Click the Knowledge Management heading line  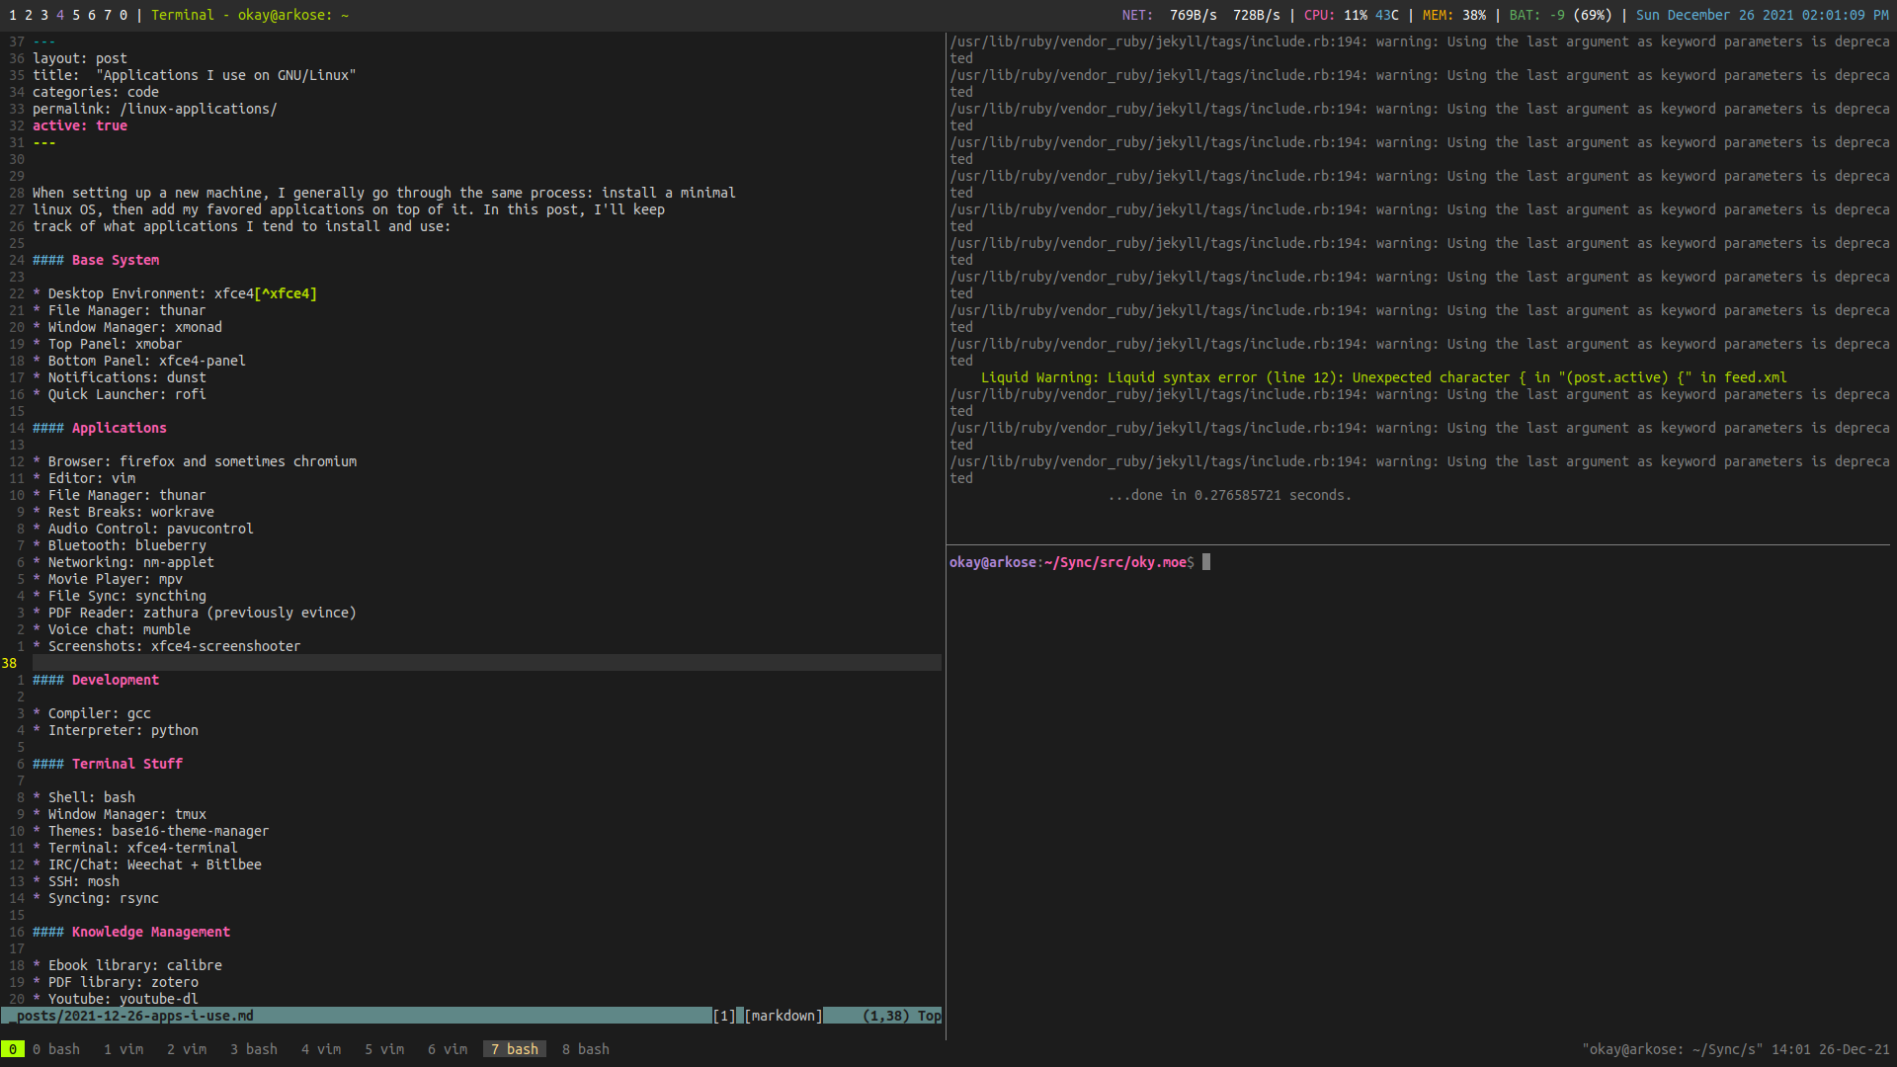pos(150,932)
